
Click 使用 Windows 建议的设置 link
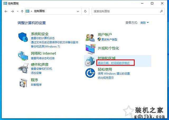(x=114, y=74)
